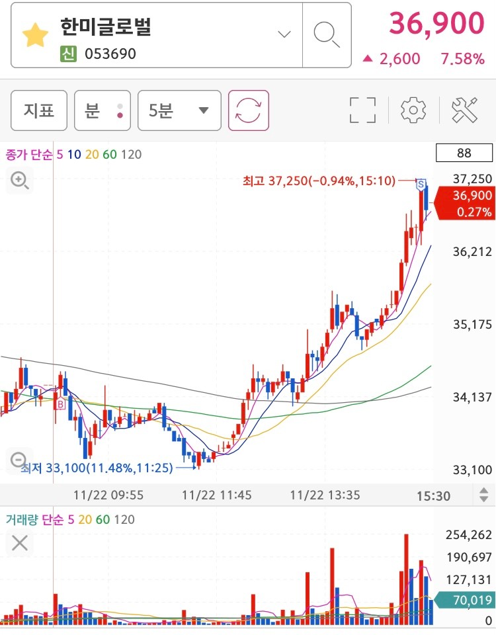Tap the 거래량 단순 volume legend label
The image size is (496, 635).
(34, 519)
